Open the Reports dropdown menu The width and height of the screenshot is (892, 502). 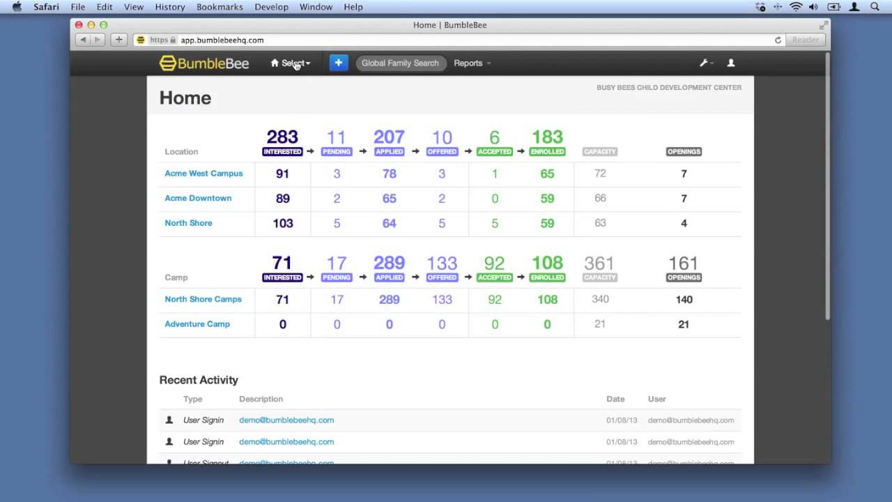coord(472,63)
